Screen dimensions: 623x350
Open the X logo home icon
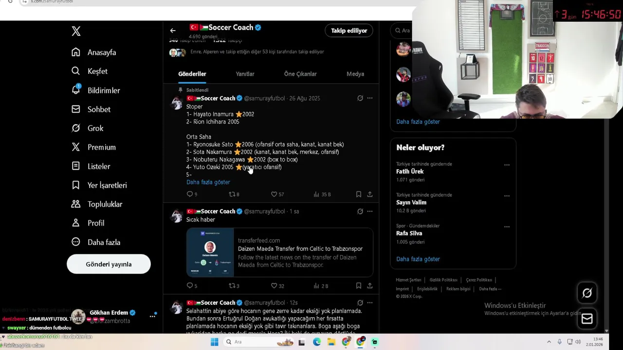coord(76,31)
